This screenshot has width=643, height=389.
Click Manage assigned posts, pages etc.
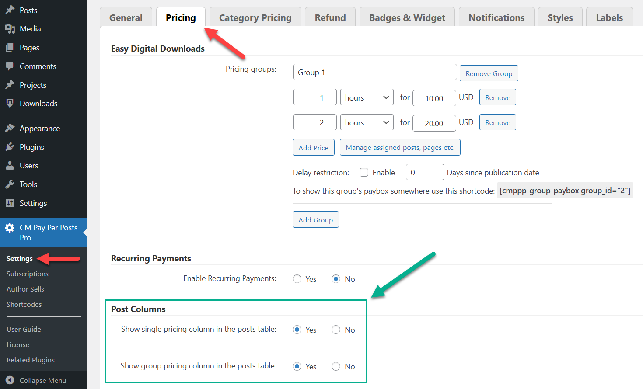click(400, 147)
